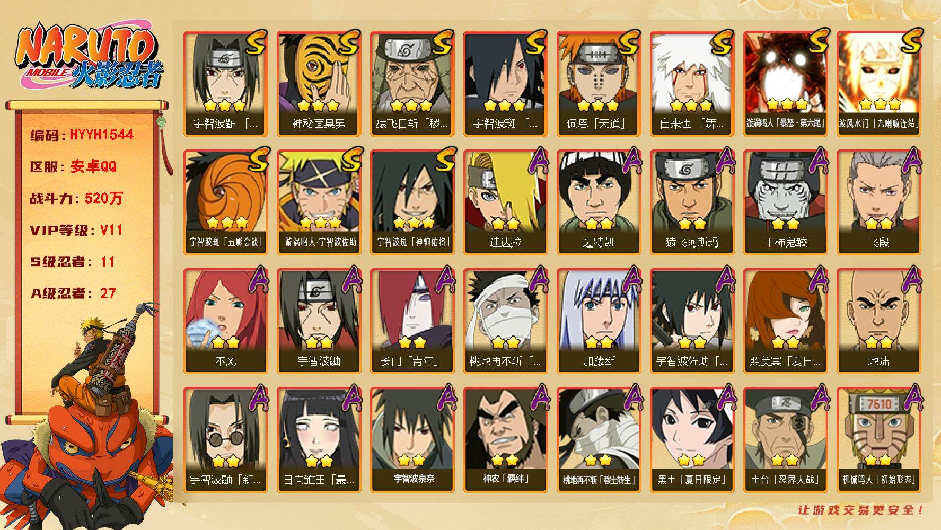Choose the 神农「羁绊」 card
Viewport: 941px width, 530px height.
[505, 439]
